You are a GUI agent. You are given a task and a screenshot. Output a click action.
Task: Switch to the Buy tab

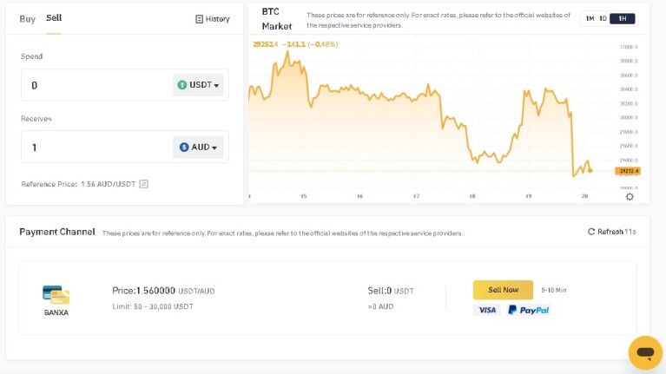(27, 19)
